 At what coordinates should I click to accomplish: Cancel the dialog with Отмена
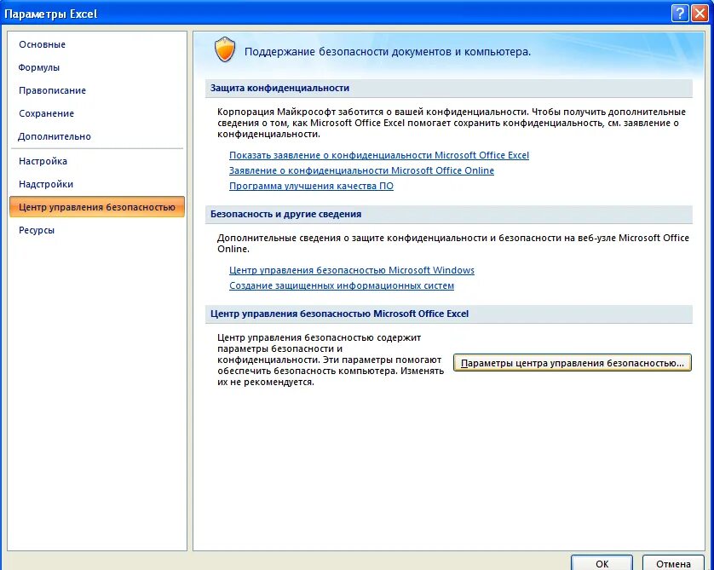673,563
